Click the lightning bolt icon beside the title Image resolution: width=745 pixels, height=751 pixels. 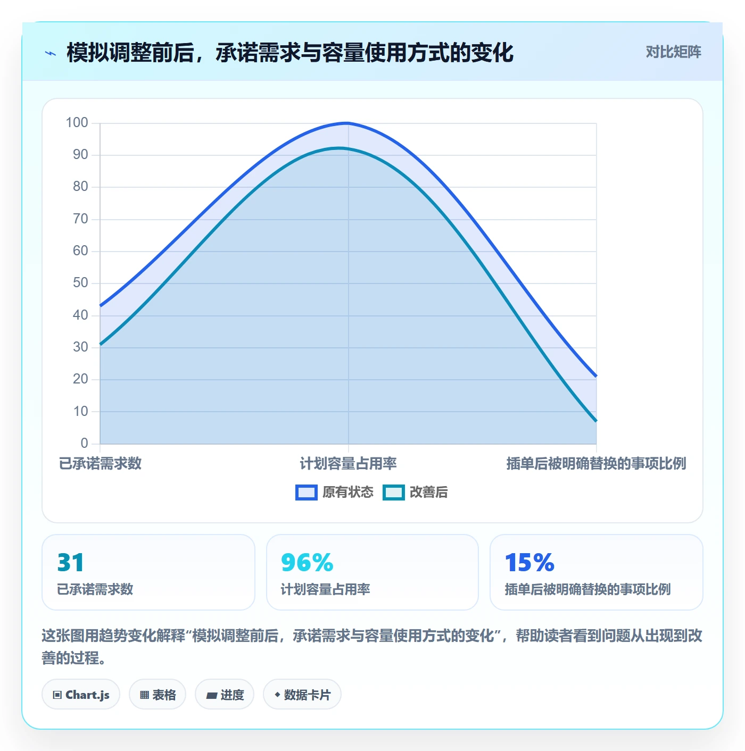point(51,53)
